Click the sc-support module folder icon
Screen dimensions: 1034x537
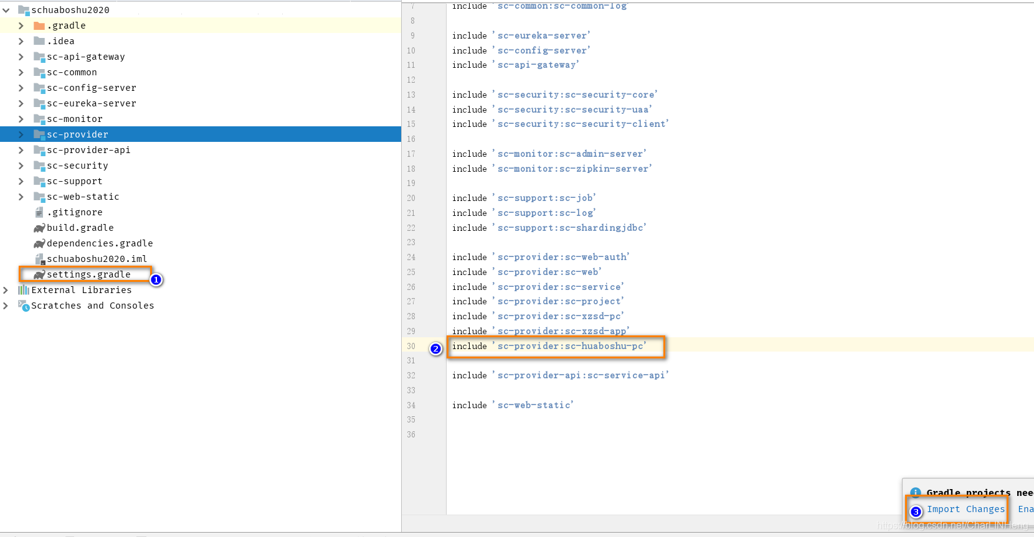click(x=39, y=181)
